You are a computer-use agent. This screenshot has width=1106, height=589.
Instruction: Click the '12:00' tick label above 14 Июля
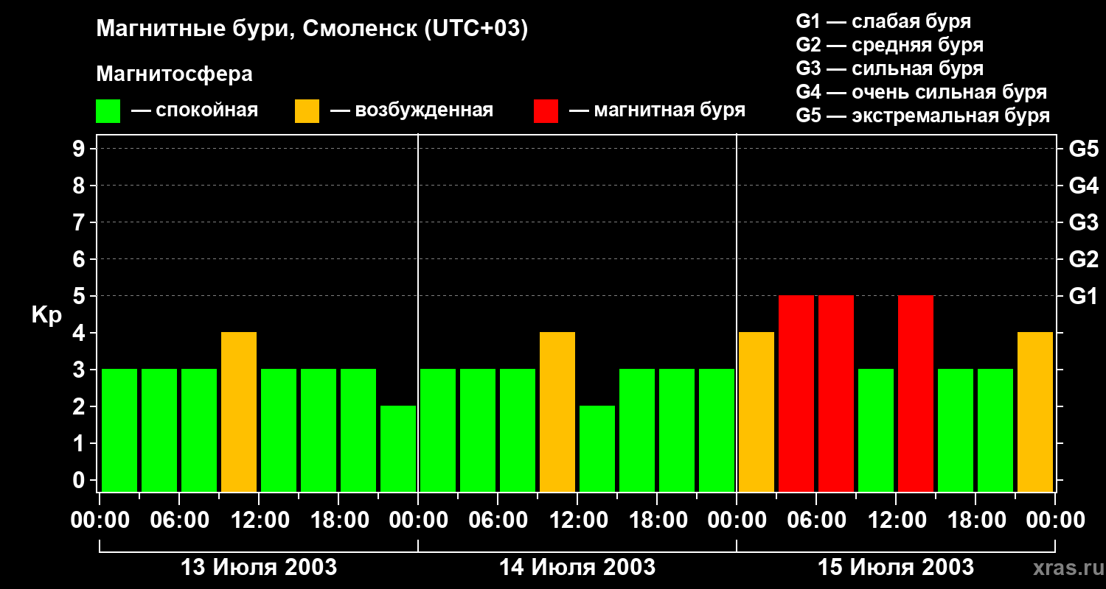577,521
